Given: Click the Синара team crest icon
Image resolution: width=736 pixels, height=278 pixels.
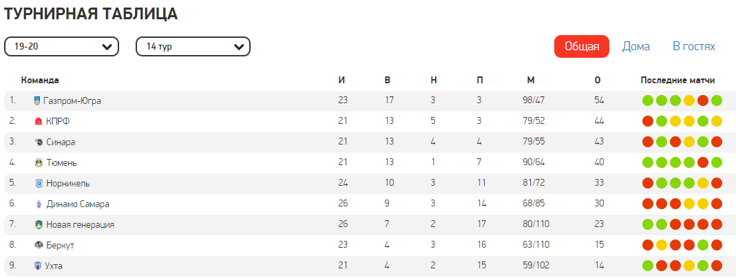Looking at the screenshot, I should click(x=39, y=142).
